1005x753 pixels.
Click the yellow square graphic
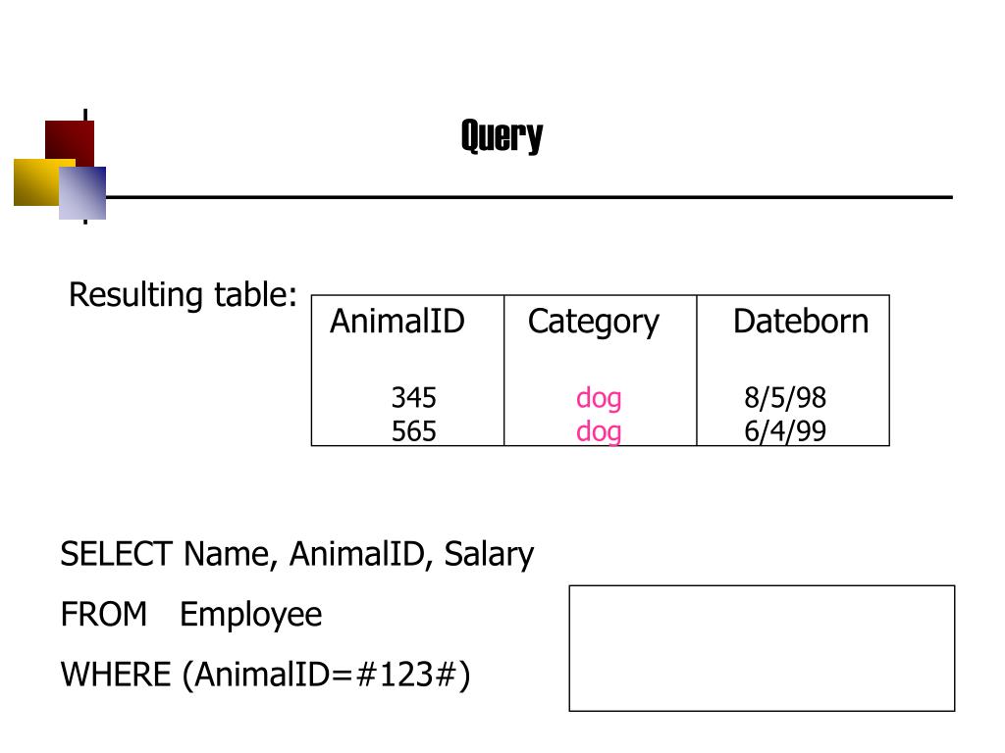37,182
